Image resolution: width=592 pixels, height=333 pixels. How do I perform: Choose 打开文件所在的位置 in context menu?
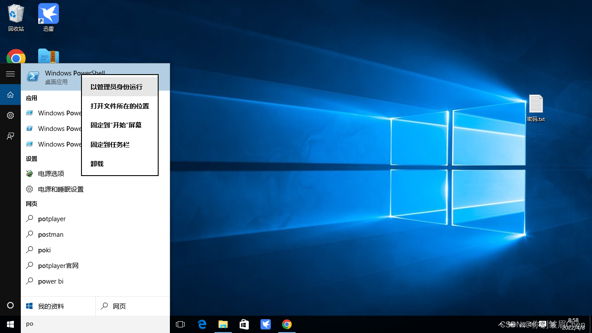click(x=120, y=106)
